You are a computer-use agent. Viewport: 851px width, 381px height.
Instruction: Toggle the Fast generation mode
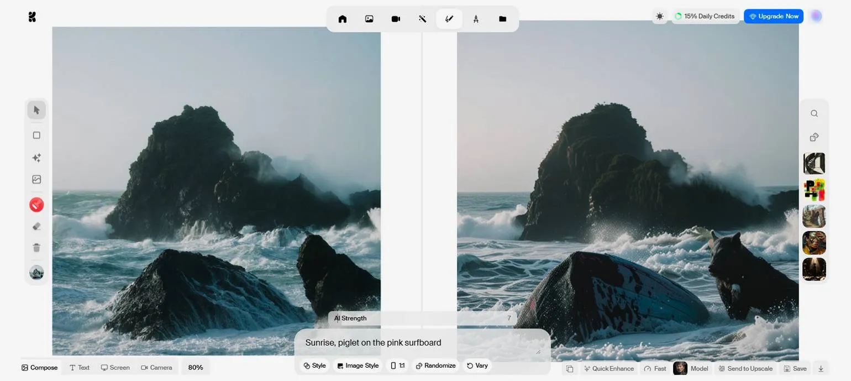point(655,368)
